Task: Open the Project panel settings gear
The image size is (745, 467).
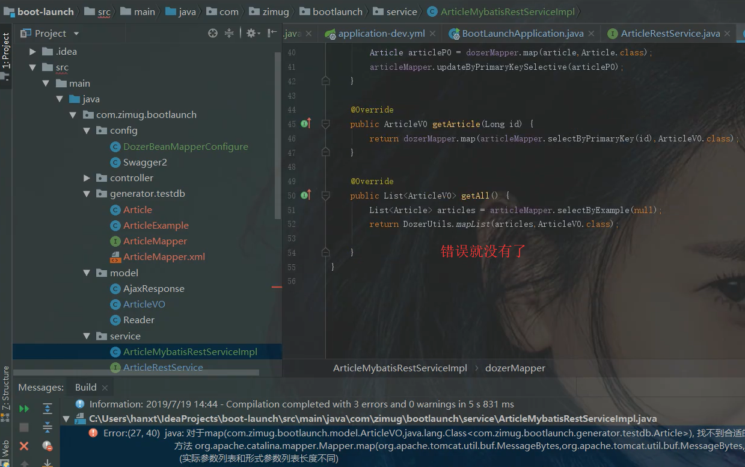Action: click(252, 34)
